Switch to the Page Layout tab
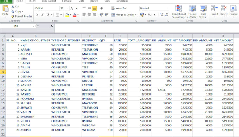Screen dimensions: 239x137 (49, 1)
